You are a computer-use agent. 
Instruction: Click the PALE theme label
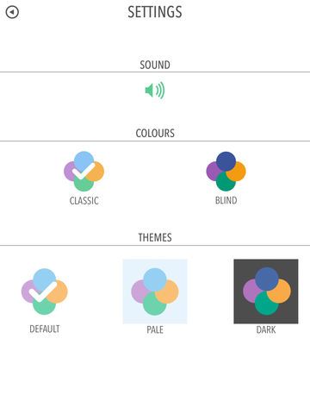point(155,329)
